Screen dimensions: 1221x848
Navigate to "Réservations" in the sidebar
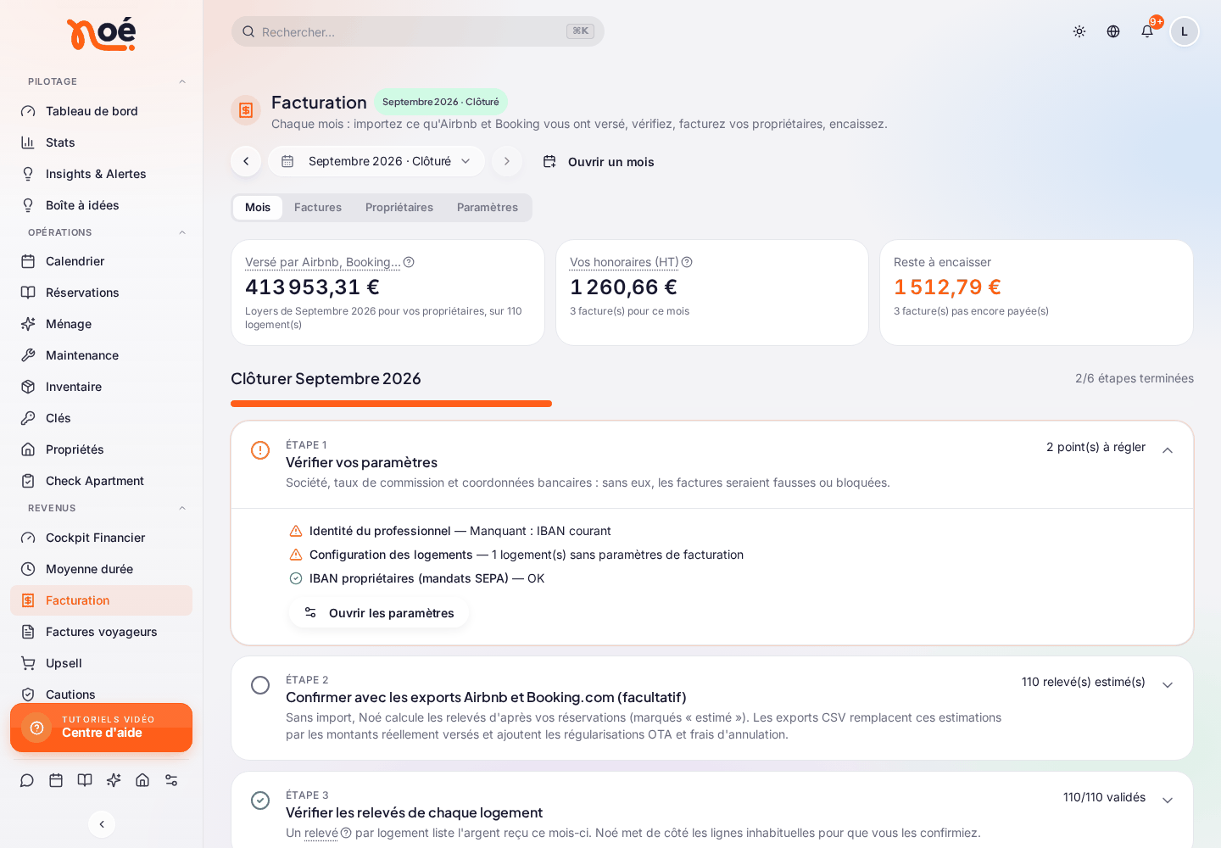(101, 293)
